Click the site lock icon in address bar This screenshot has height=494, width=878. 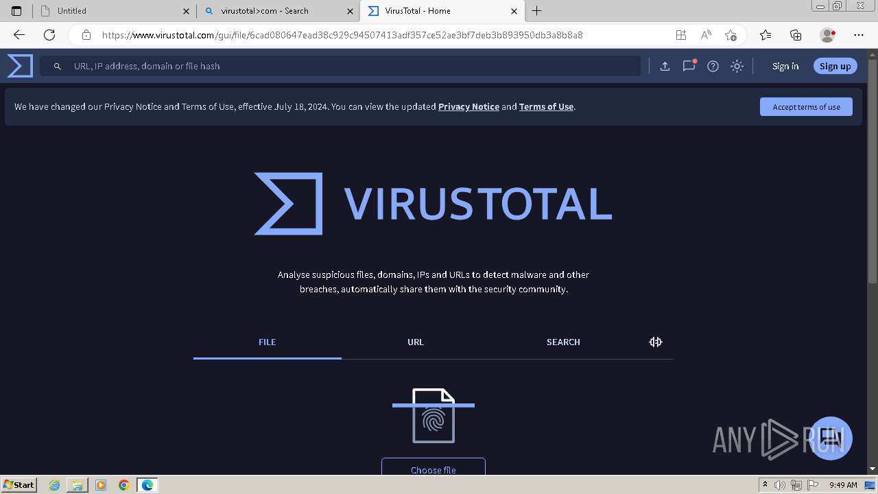86,35
